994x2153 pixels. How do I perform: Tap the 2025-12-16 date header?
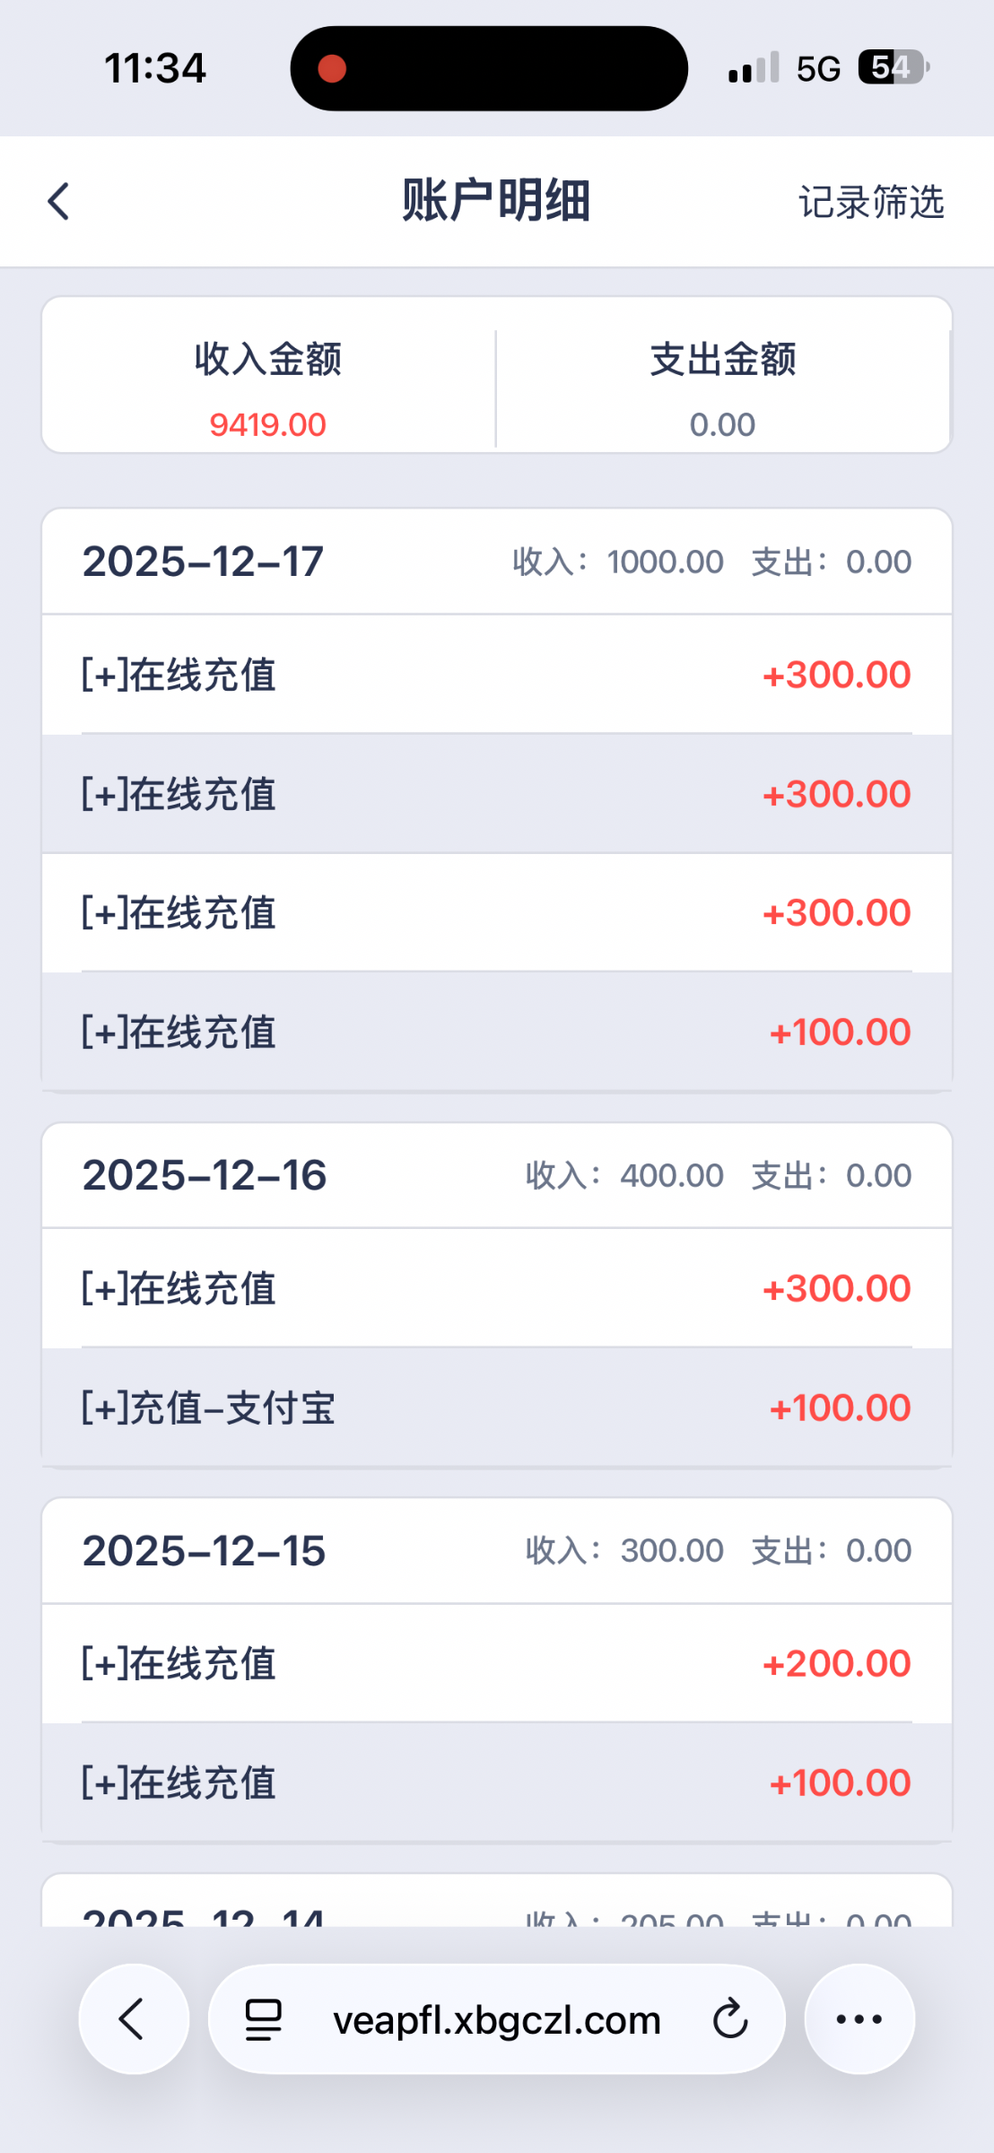click(205, 1175)
